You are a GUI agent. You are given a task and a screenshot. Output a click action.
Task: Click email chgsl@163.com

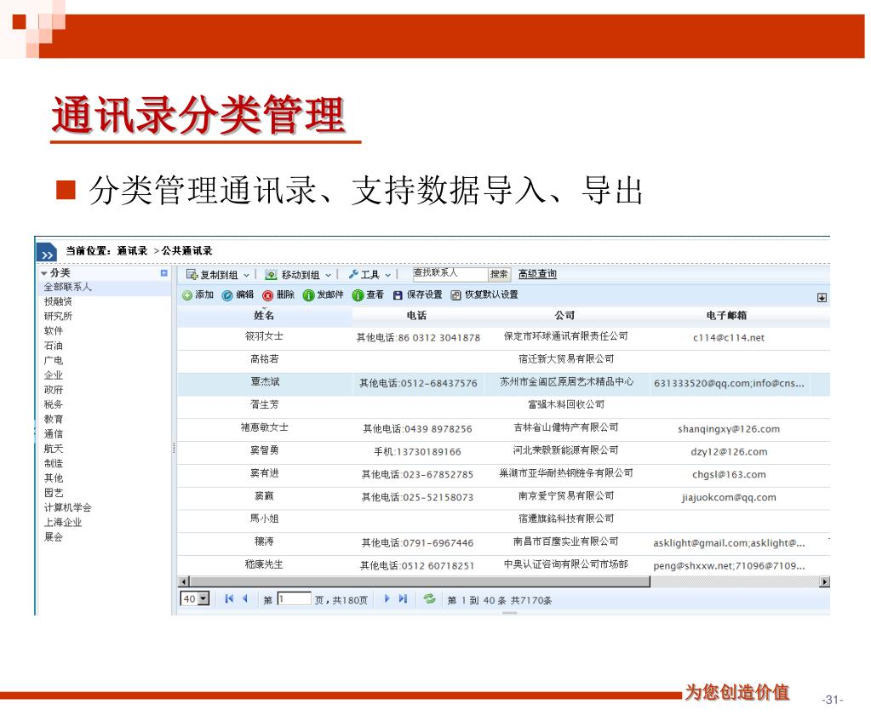tap(729, 474)
